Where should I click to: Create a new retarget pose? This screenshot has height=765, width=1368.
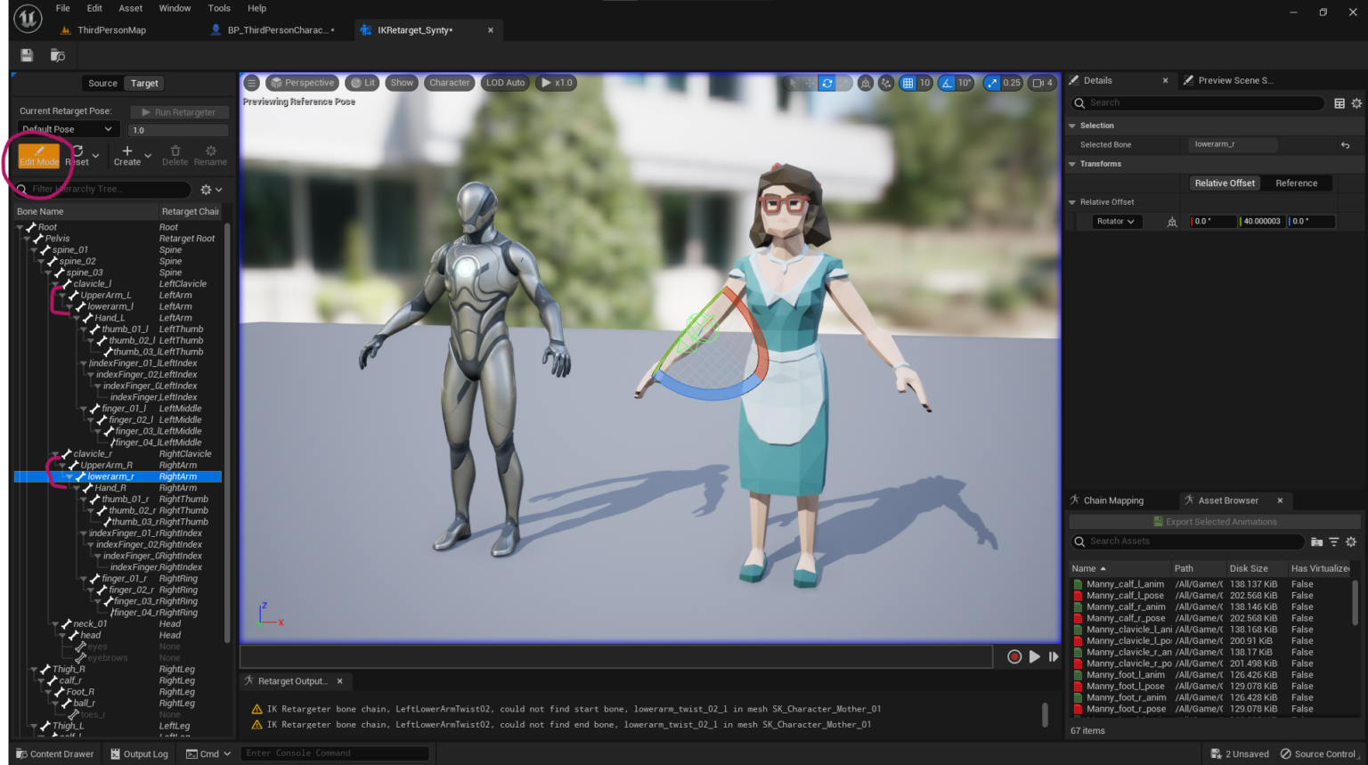pos(127,155)
